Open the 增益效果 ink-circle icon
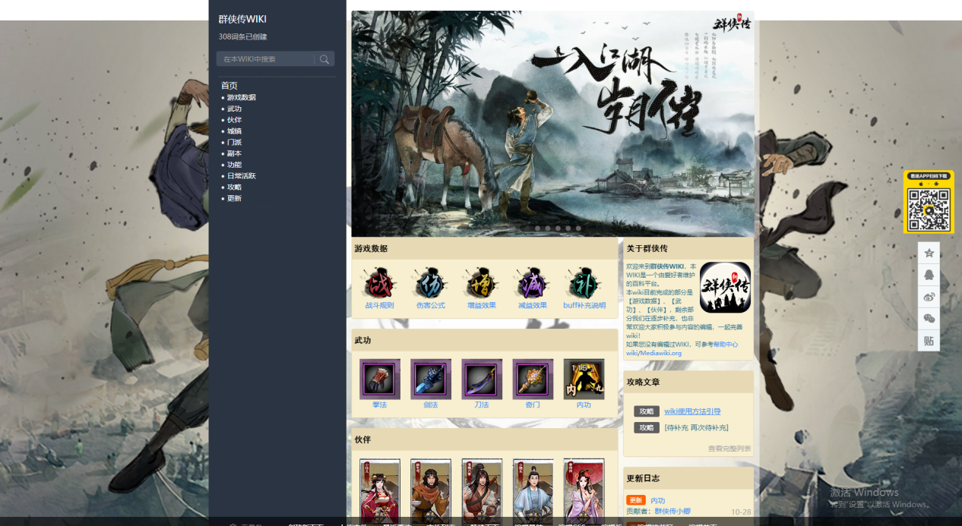Viewport: 962px width, 526px height. pos(481,283)
